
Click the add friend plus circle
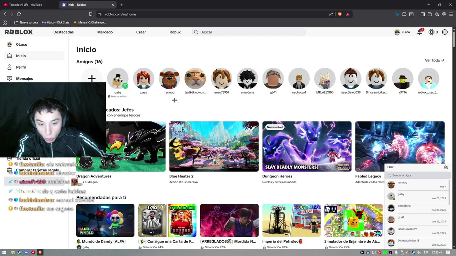coord(92,79)
